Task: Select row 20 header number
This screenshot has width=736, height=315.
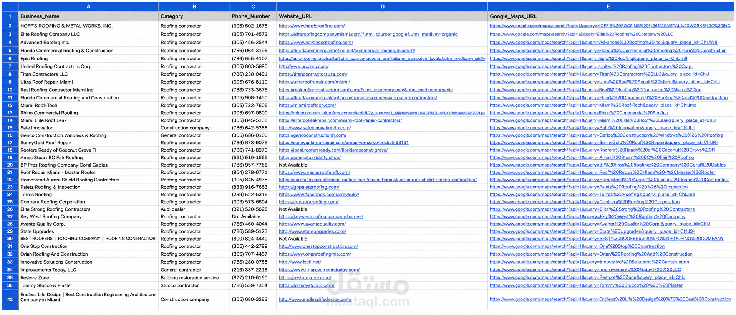Action: 10,165
